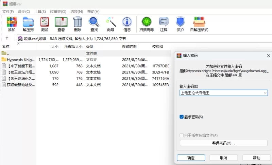Screen dimensions: 272x165
Task: Click the size value 1,724,760,...
Action: click(x=48, y=60)
